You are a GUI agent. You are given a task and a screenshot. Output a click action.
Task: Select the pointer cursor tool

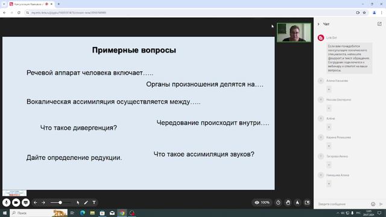pos(78,203)
